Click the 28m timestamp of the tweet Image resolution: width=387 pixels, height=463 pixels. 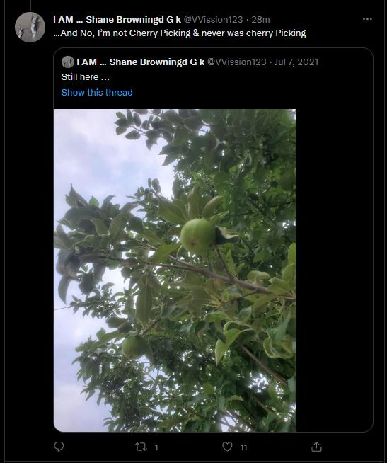pyautogui.click(x=260, y=20)
